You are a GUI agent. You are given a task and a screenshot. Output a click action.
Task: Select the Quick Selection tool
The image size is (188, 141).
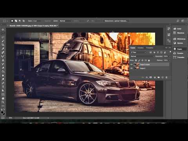point(3,41)
